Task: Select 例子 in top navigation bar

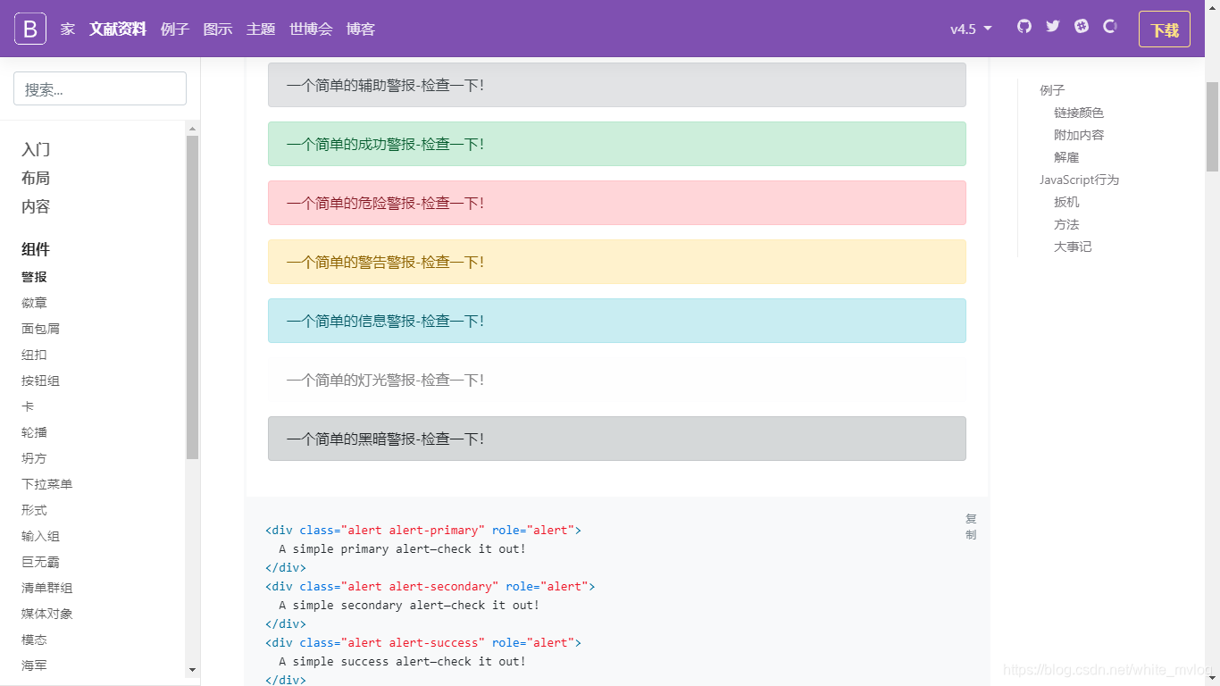Action: [x=175, y=29]
